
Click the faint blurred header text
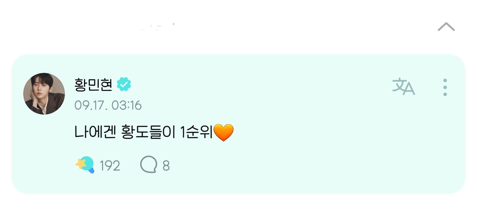[x=157, y=27]
